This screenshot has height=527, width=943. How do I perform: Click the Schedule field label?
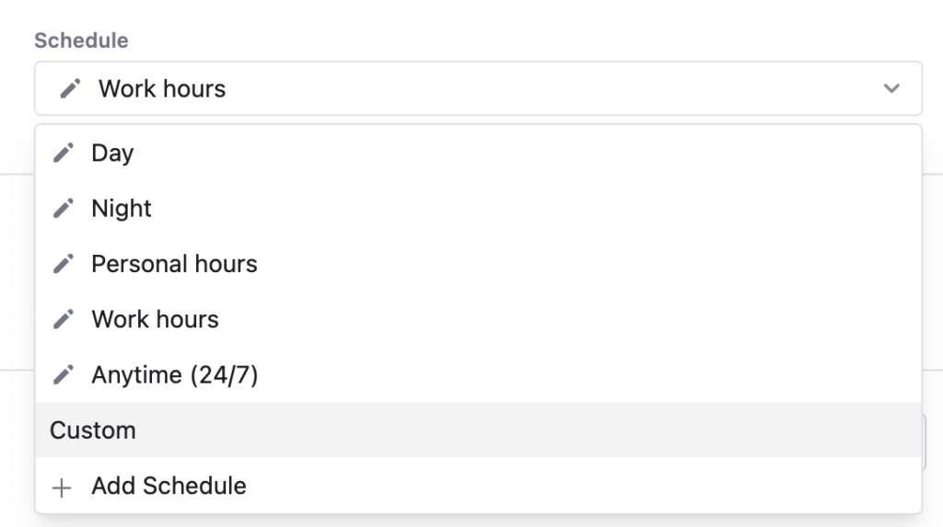click(x=81, y=40)
